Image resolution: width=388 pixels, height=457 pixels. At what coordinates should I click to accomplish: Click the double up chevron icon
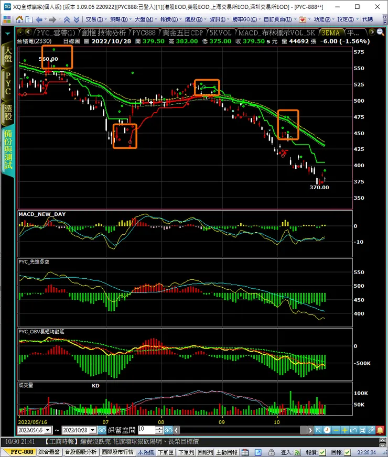pos(67,19)
